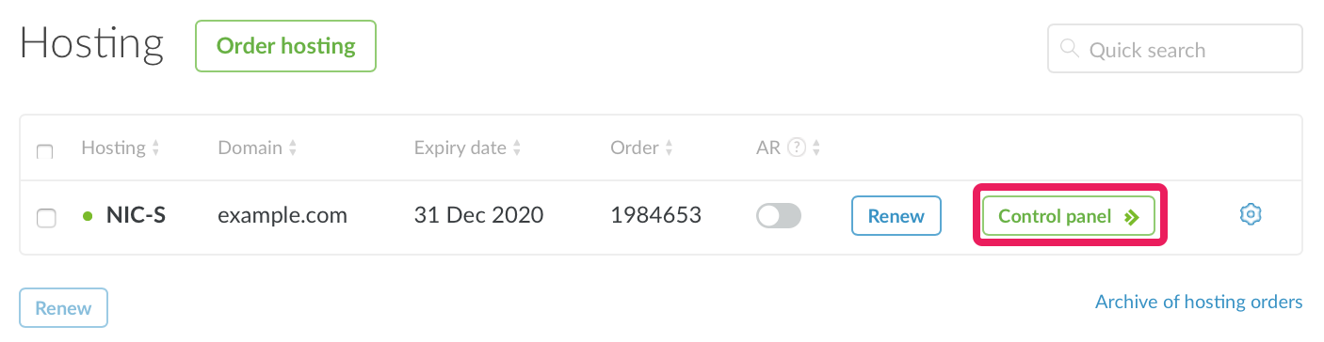
Task: Sort by AR column arrows
Action: coord(816,148)
